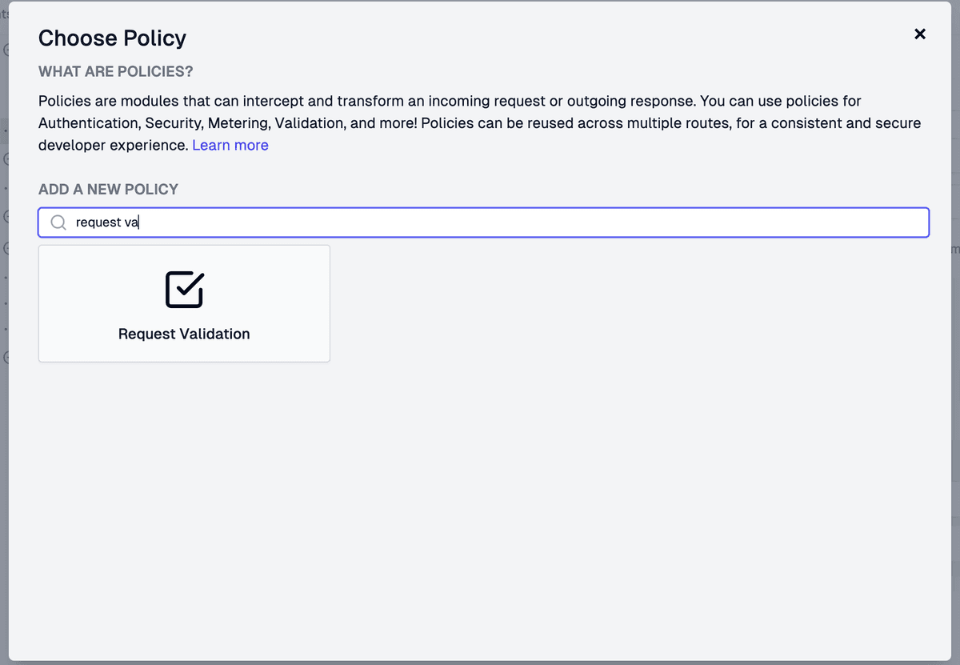Click the search magnifier icon
This screenshot has width=960, height=665.
58,222
